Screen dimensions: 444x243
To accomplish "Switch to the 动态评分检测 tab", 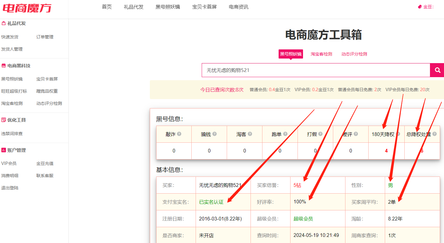I will 354,54.
